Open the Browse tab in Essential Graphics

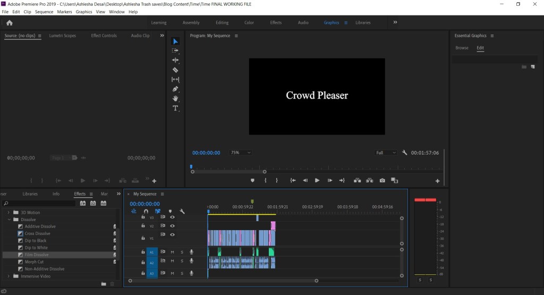pos(462,48)
